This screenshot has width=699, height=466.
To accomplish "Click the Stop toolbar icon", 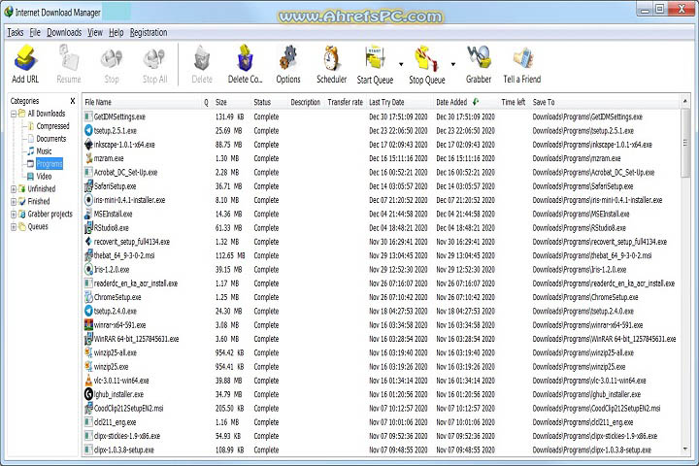I will click(x=111, y=58).
